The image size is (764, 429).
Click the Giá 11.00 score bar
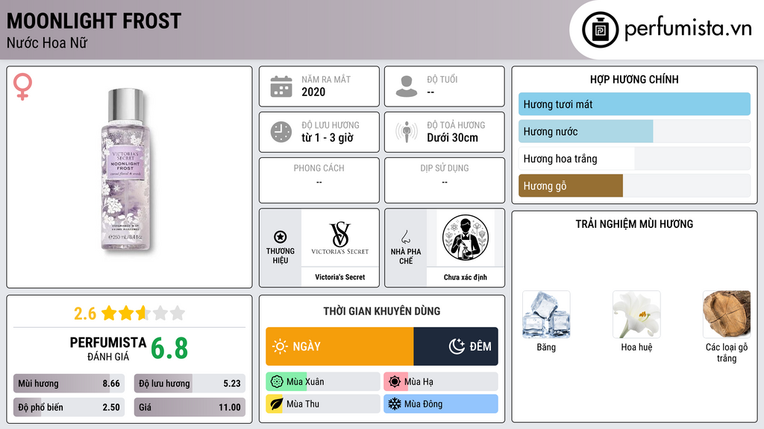(190, 407)
